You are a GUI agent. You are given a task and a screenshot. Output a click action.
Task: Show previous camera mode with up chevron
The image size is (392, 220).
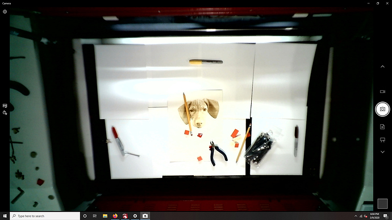(x=382, y=66)
